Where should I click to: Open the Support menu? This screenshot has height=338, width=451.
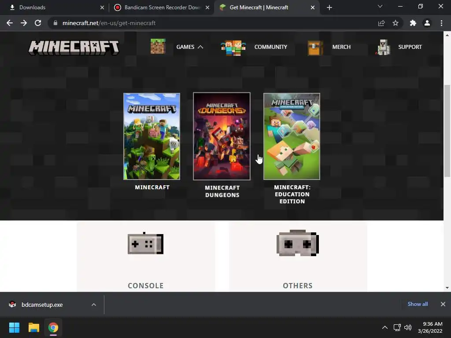[410, 47]
